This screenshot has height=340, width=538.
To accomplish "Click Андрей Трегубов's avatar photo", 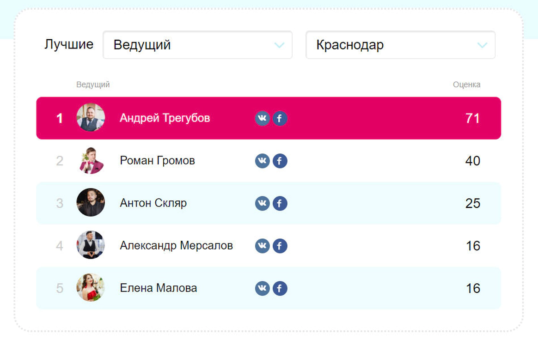I will coord(91,117).
